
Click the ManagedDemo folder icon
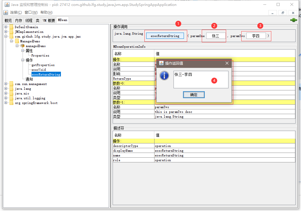click(17, 41)
